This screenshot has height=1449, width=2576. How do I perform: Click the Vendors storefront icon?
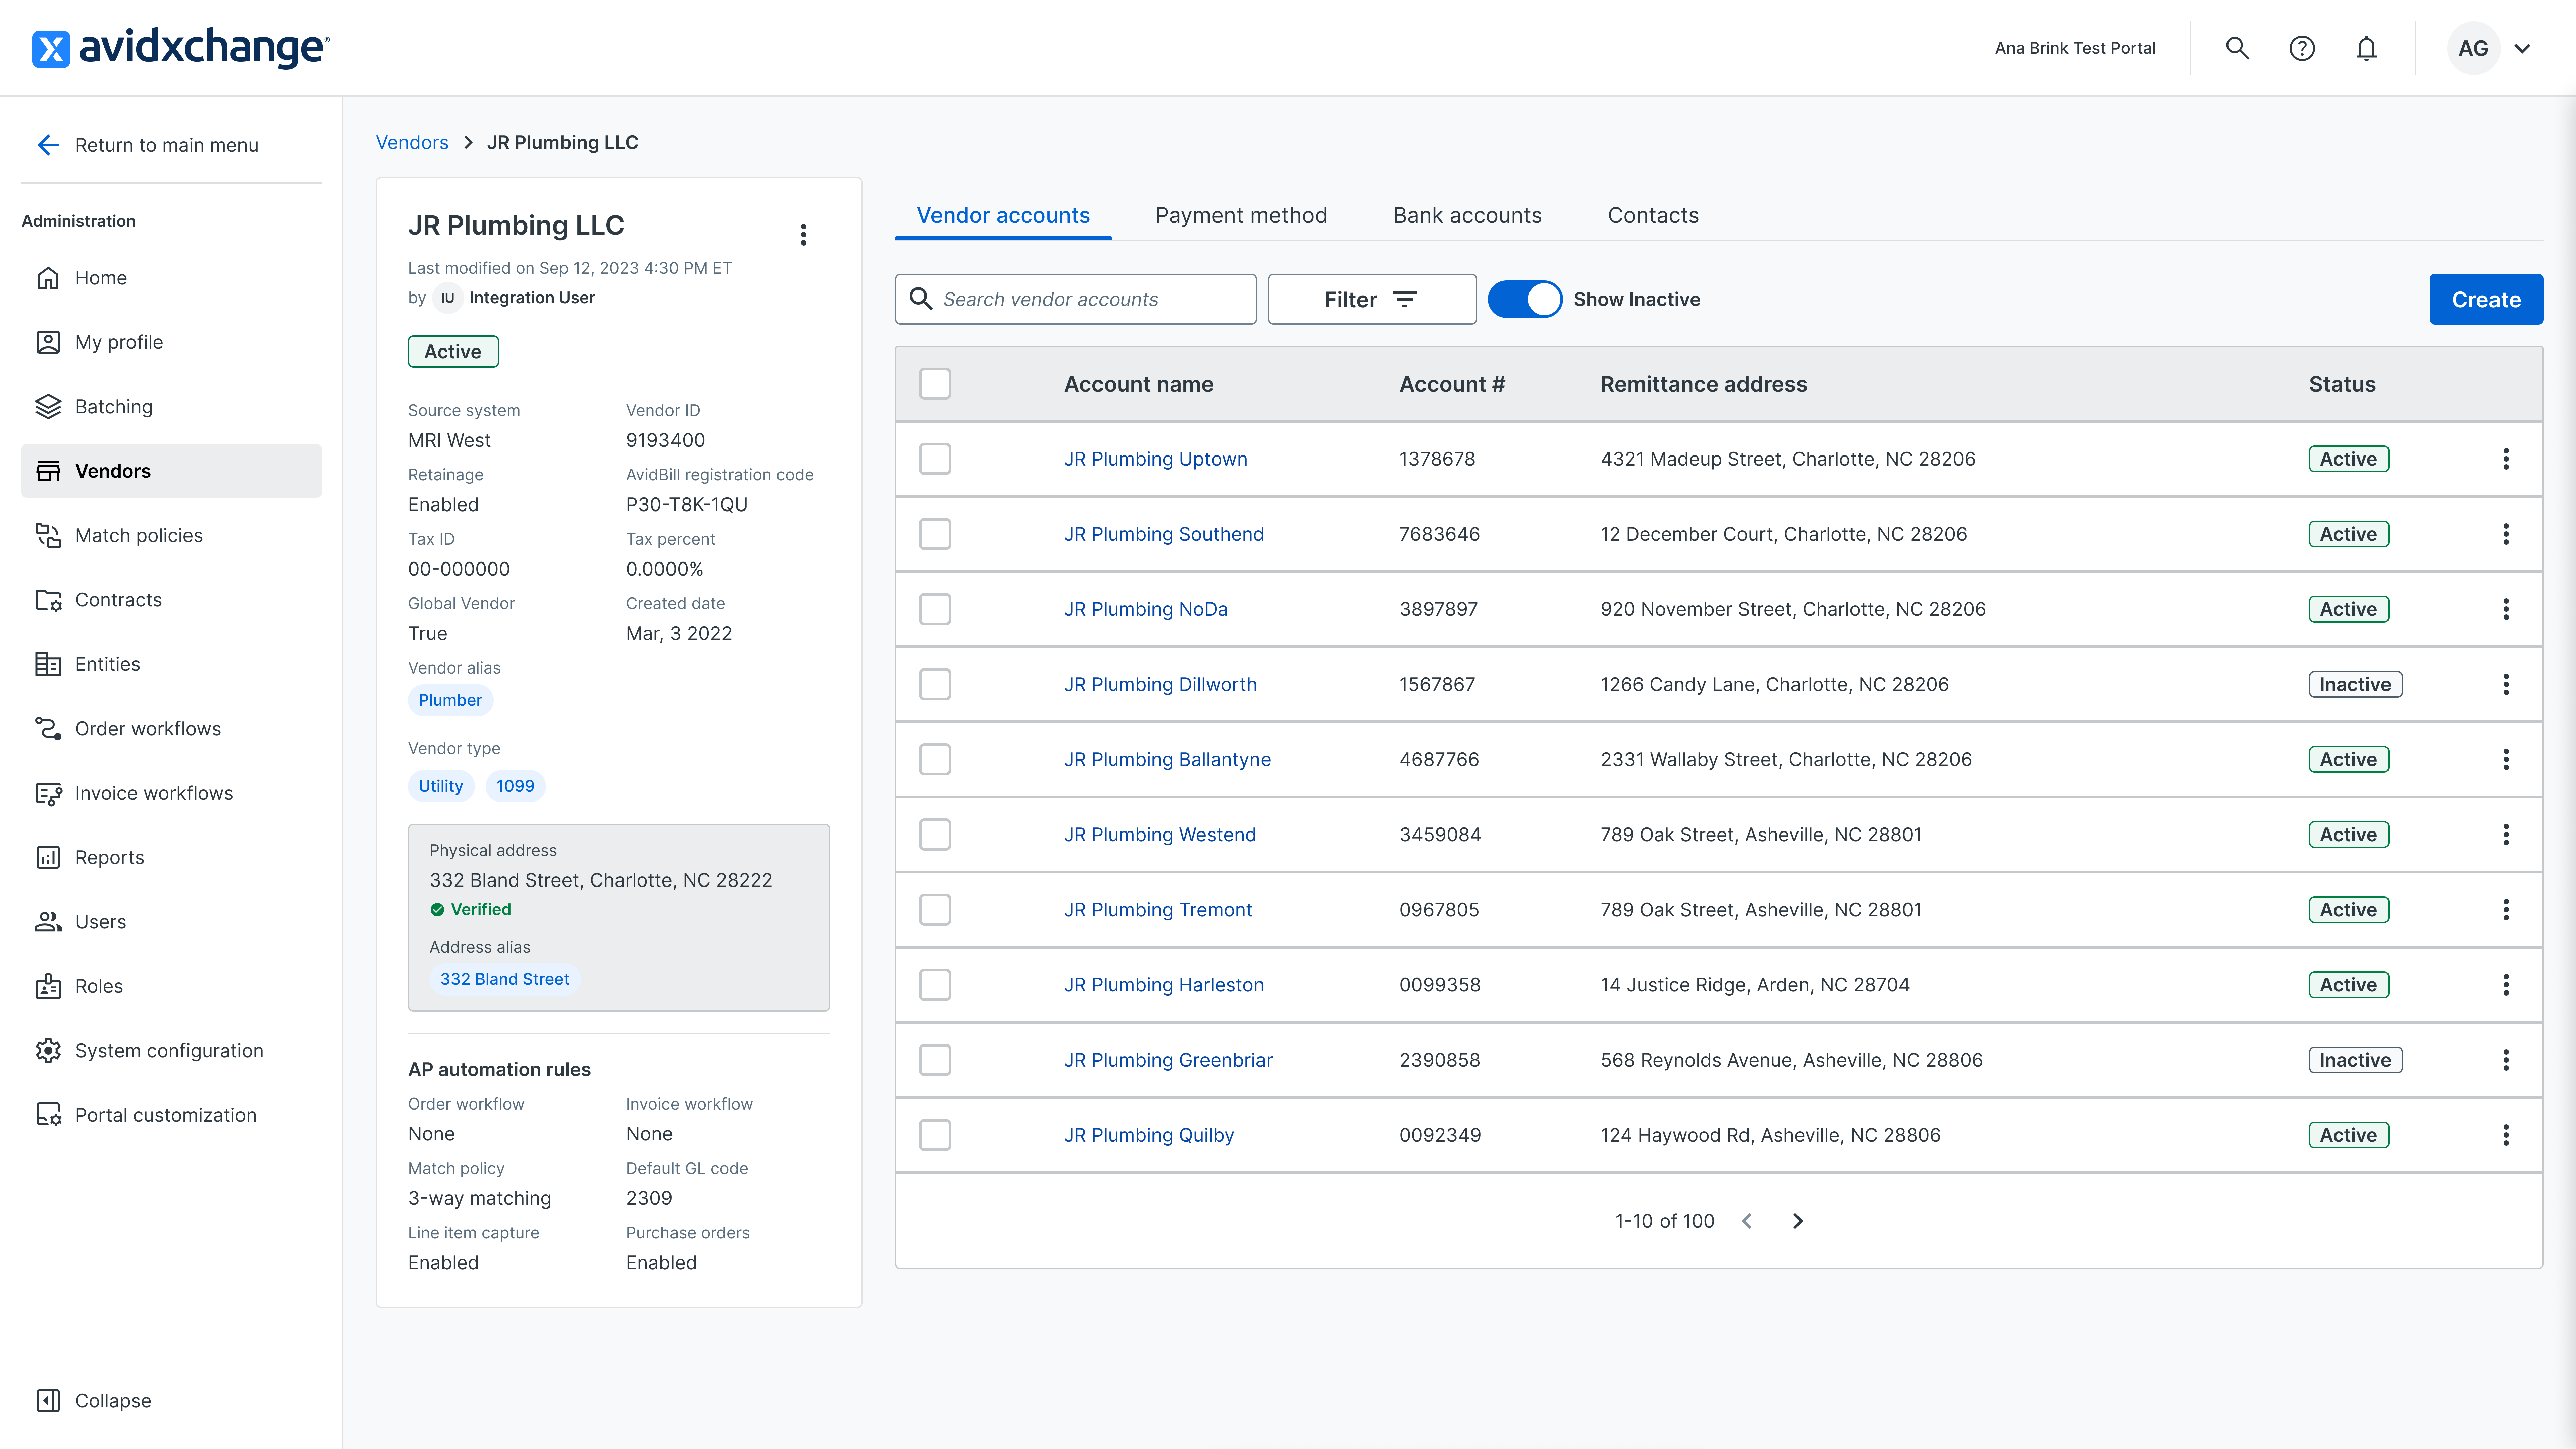(x=48, y=471)
